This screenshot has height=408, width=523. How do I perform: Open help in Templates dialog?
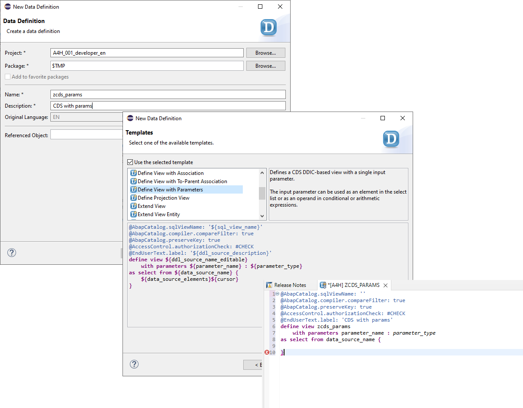click(x=134, y=364)
